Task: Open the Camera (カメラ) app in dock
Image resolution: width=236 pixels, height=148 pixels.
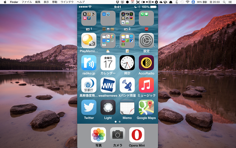Action: point(118,135)
